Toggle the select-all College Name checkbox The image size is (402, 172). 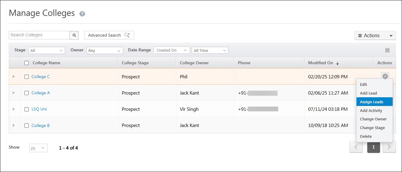tap(27, 63)
